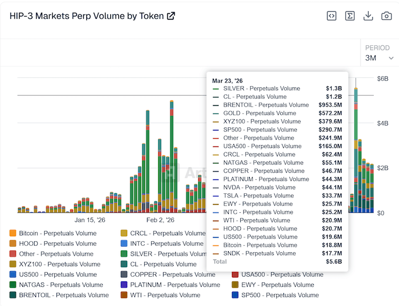Open the 3M period dropdown
Viewport: 399px width, 306px height.
pyautogui.click(x=379, y=57)
